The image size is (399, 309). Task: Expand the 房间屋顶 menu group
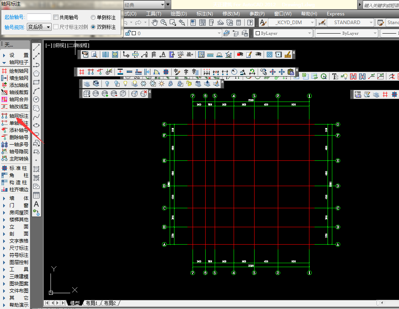pyautogui.click(x=15, y=213)
